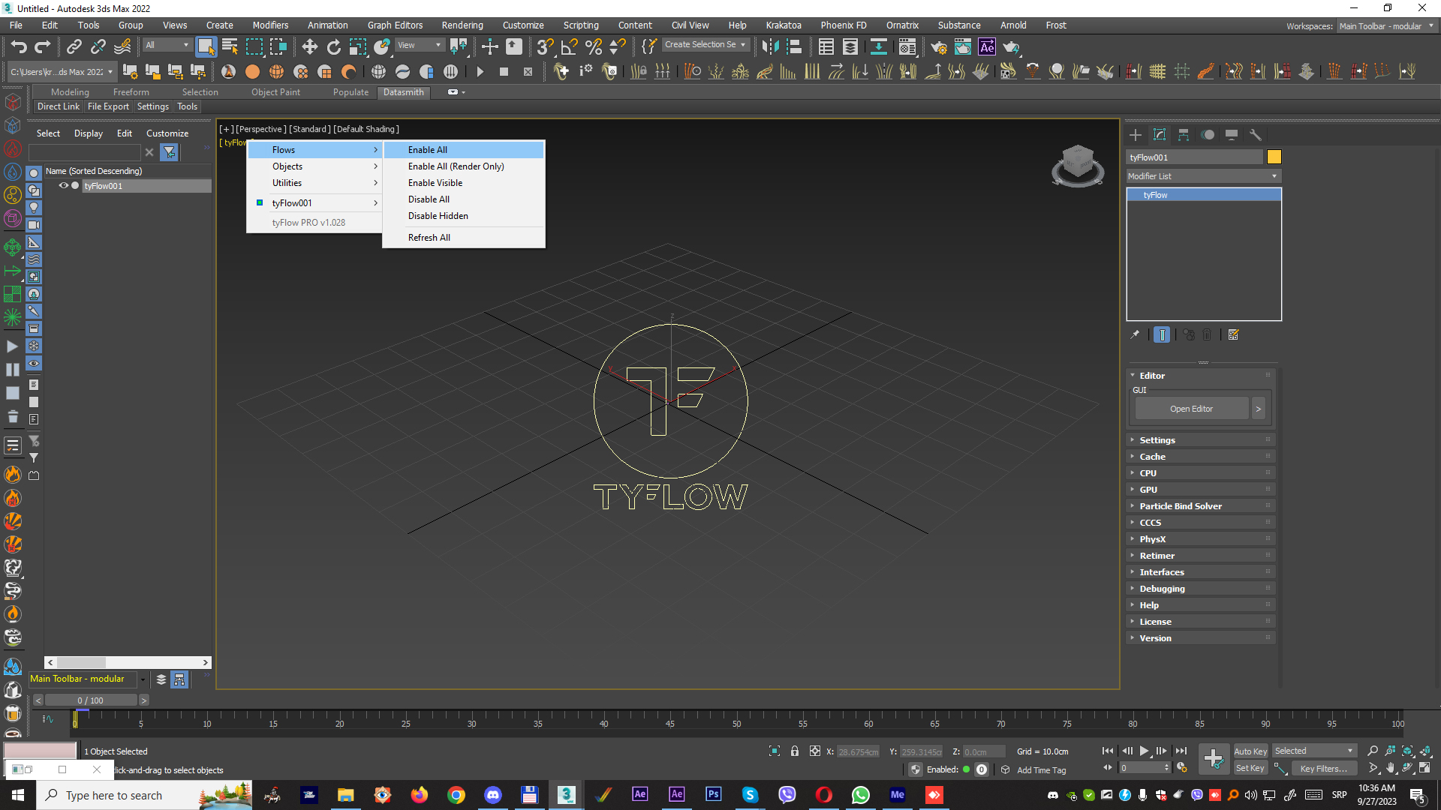
Task: Switch to the Display command panel
Action: tap(1232, 135)
